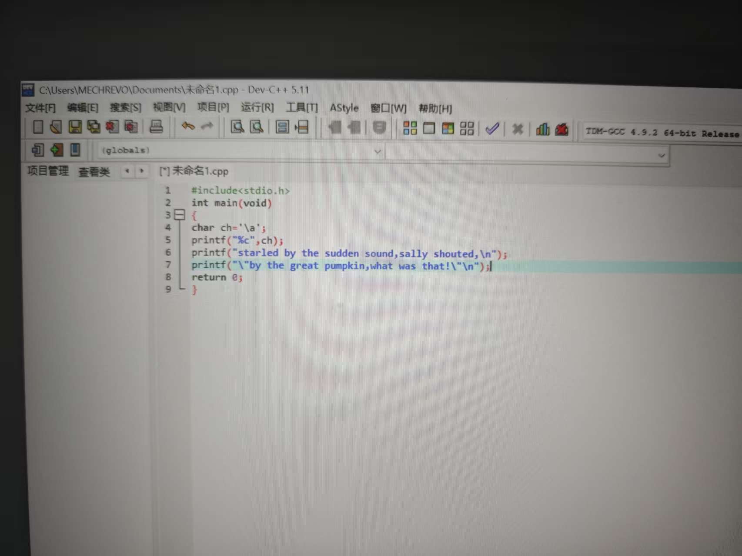Click the printf("%c",ch); line
Image resolution: width=742 pixels, height=556 pixels.
click(237, 240)
